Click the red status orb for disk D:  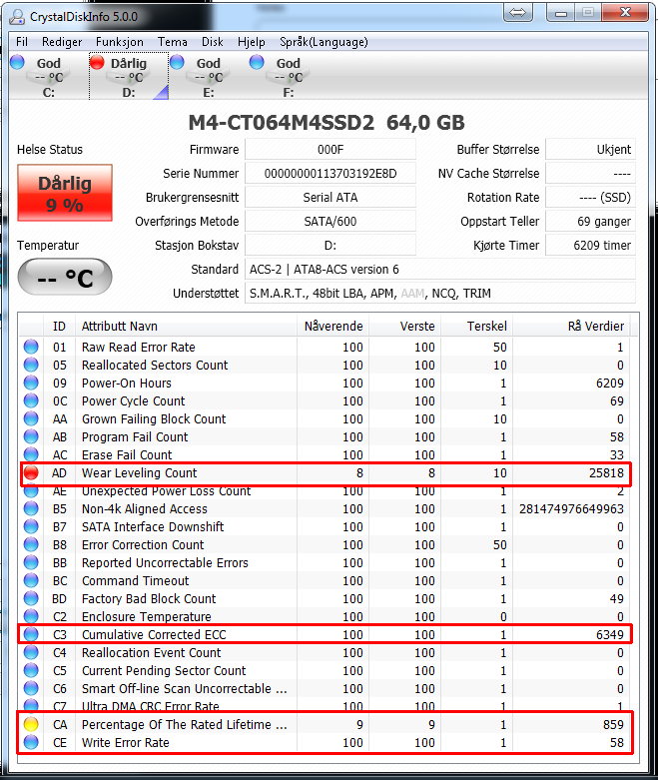[97, 62]
